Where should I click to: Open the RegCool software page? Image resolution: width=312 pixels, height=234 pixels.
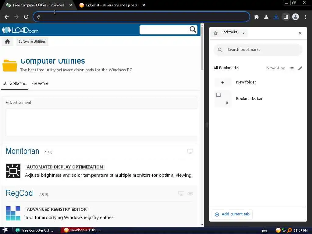(x=20, y=193)
